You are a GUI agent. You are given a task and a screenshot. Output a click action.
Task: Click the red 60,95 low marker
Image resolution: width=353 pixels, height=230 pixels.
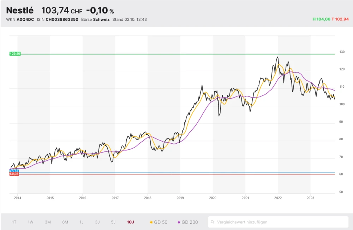[x=14, y=174]
